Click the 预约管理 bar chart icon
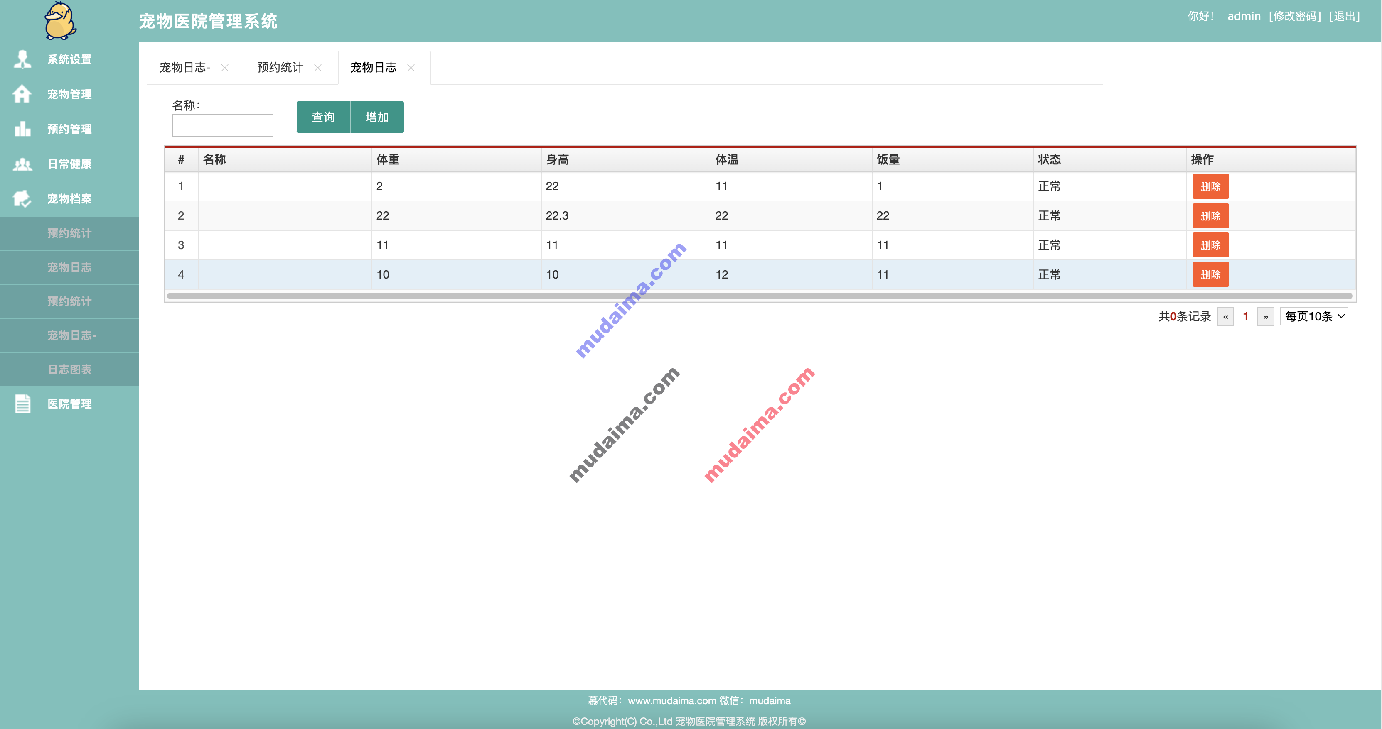The image size is (1382, 729). click(x=22, y=129)
